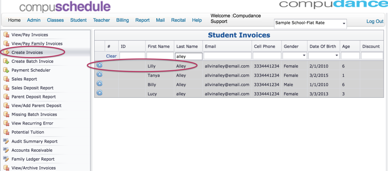The width and height of the screenshot is (388, 171).
Task: Expand Tanya Alley's row with the plus icon
Action: click(x=99, y=74)
